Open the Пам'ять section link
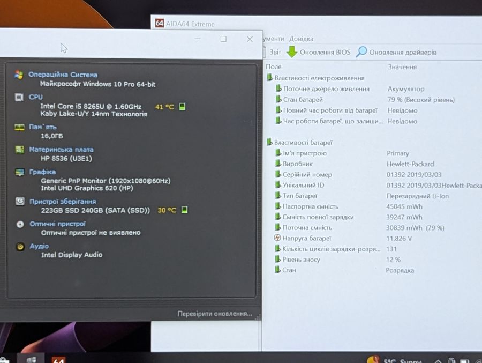Screen dimensions: 482x363 pyautogui.click(x=43, y=127)
